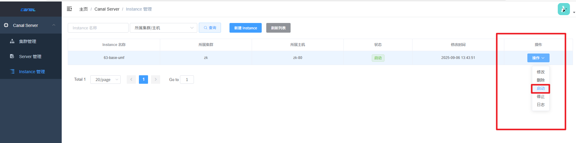This screenshot has width=576, height=143.
Task: Focus the Go to page input
Action: (187, 80)
